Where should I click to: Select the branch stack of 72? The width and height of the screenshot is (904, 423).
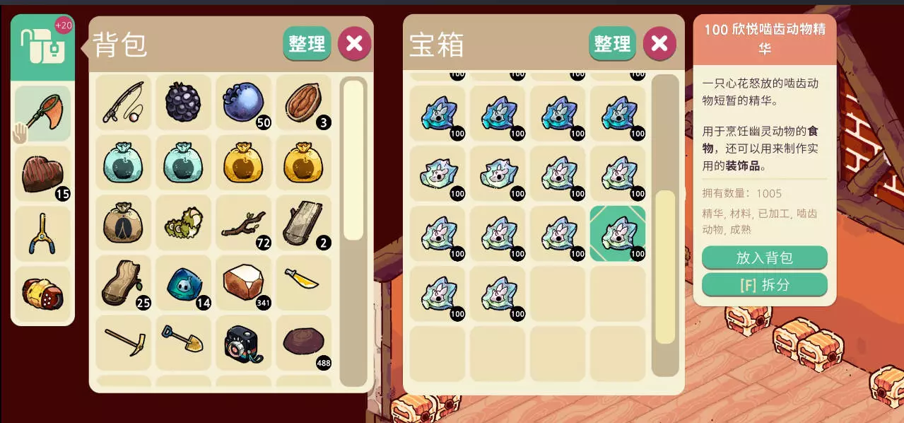244,223
